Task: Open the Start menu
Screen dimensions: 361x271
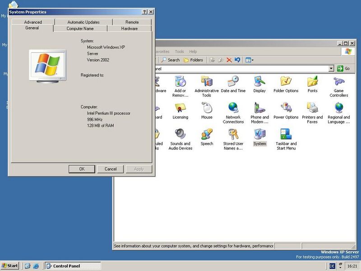Action: [x=10, y=266]
